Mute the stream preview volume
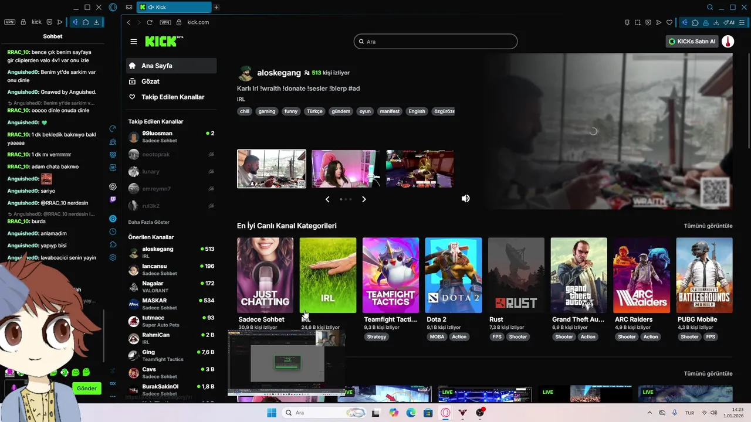This screenshot has height=422, width=751. 465,199
